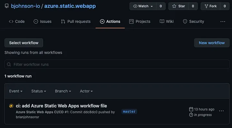Open the azure.static.webapp repository link
Screen dimensions: 232x128
pyautogui.click(x=70, y=6)
